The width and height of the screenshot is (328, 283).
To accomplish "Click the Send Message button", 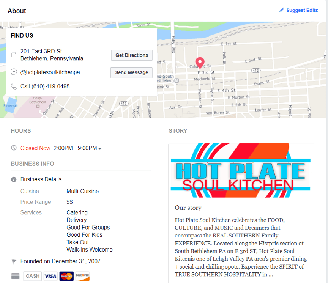I will point(131,72).
